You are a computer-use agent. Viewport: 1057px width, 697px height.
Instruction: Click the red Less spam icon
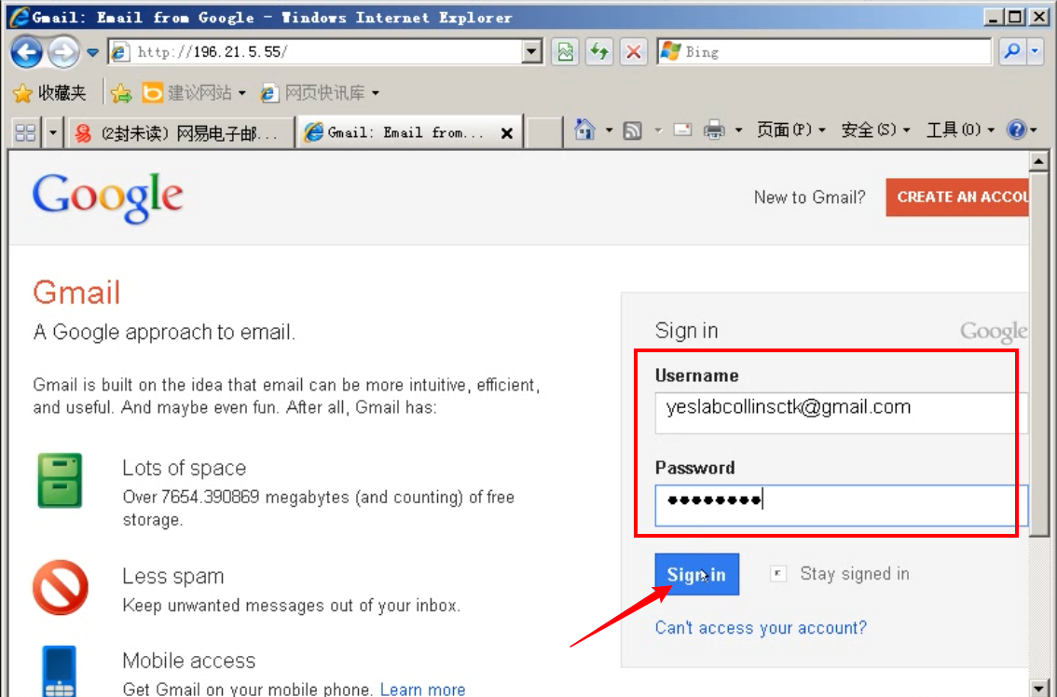pos(60,587)
